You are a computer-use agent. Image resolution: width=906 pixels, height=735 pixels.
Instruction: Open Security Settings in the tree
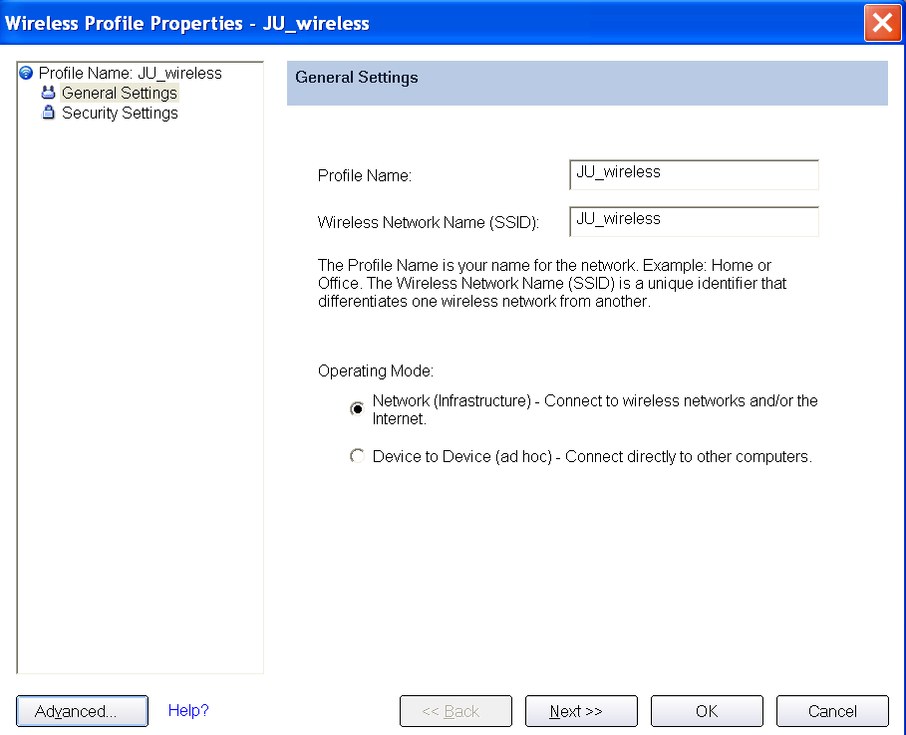click(x=120, y=113)
